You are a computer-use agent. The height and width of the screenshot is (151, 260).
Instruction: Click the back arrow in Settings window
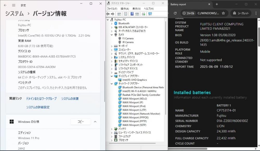coord(5,5)
